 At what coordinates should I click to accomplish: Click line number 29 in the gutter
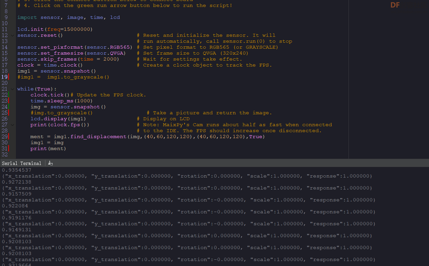5,137
